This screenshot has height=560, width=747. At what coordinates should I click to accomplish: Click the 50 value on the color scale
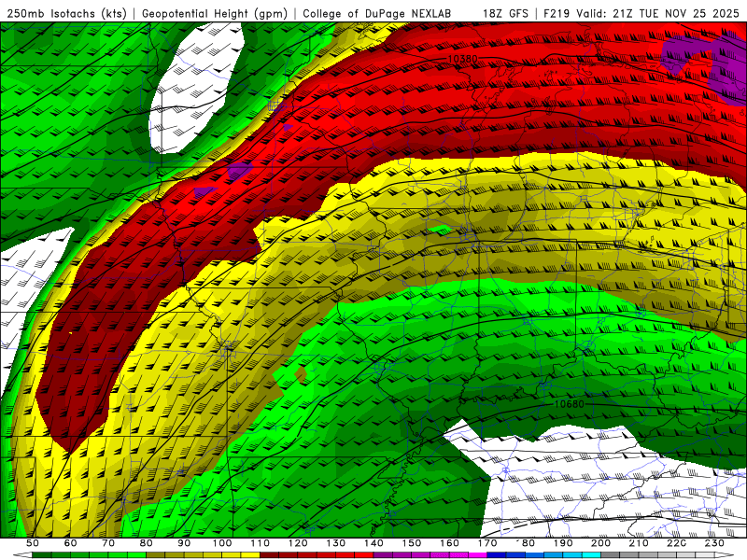coord(33,543)
